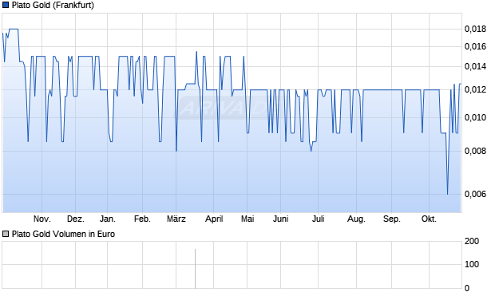Click the Jan. month label
Screen dimensions: 495x296
(108, 219)
